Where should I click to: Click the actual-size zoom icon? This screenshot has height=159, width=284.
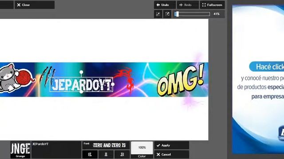click(167, 14)
